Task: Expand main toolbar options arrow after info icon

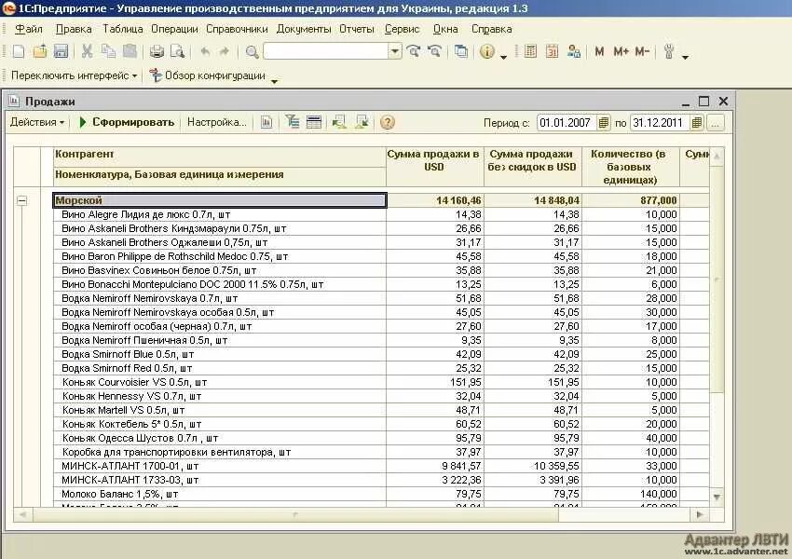Action: [x=503, y=57]
